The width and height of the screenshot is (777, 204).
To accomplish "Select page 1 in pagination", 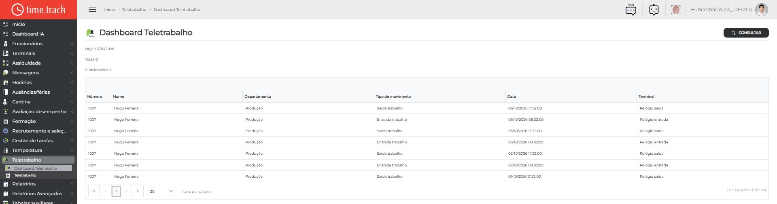I will coord(116,191).
